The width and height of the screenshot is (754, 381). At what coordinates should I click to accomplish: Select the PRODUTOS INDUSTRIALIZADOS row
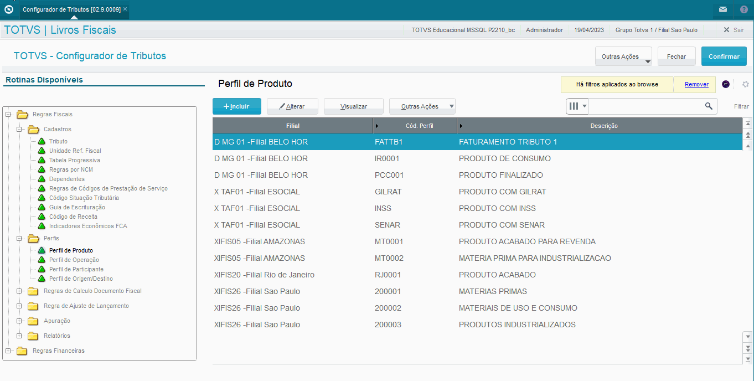click(x=477, y=325)
